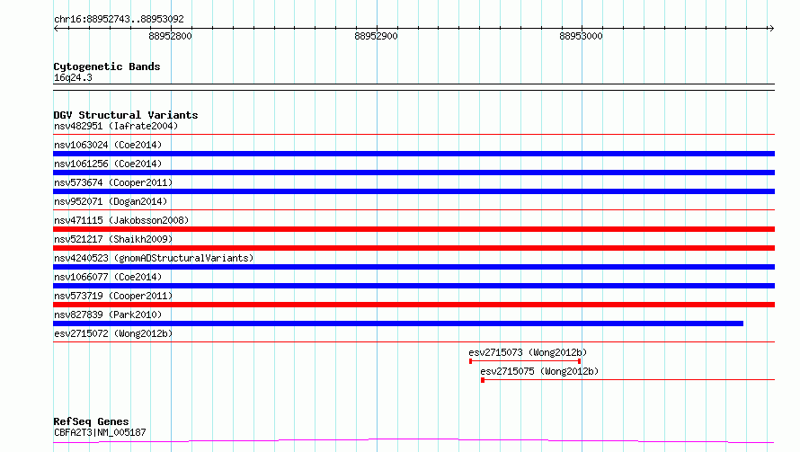This screenshot has height=452, width=800.
Task: Open variant nsv573719 (Cooper2011)
Action: (x=113, y=296)
